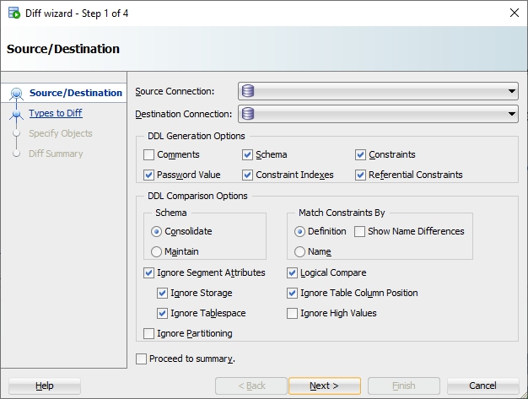Enable Ignore High Values checkbox
The width and height of the screenshot is (528, 399).
(x=292, y=313)
